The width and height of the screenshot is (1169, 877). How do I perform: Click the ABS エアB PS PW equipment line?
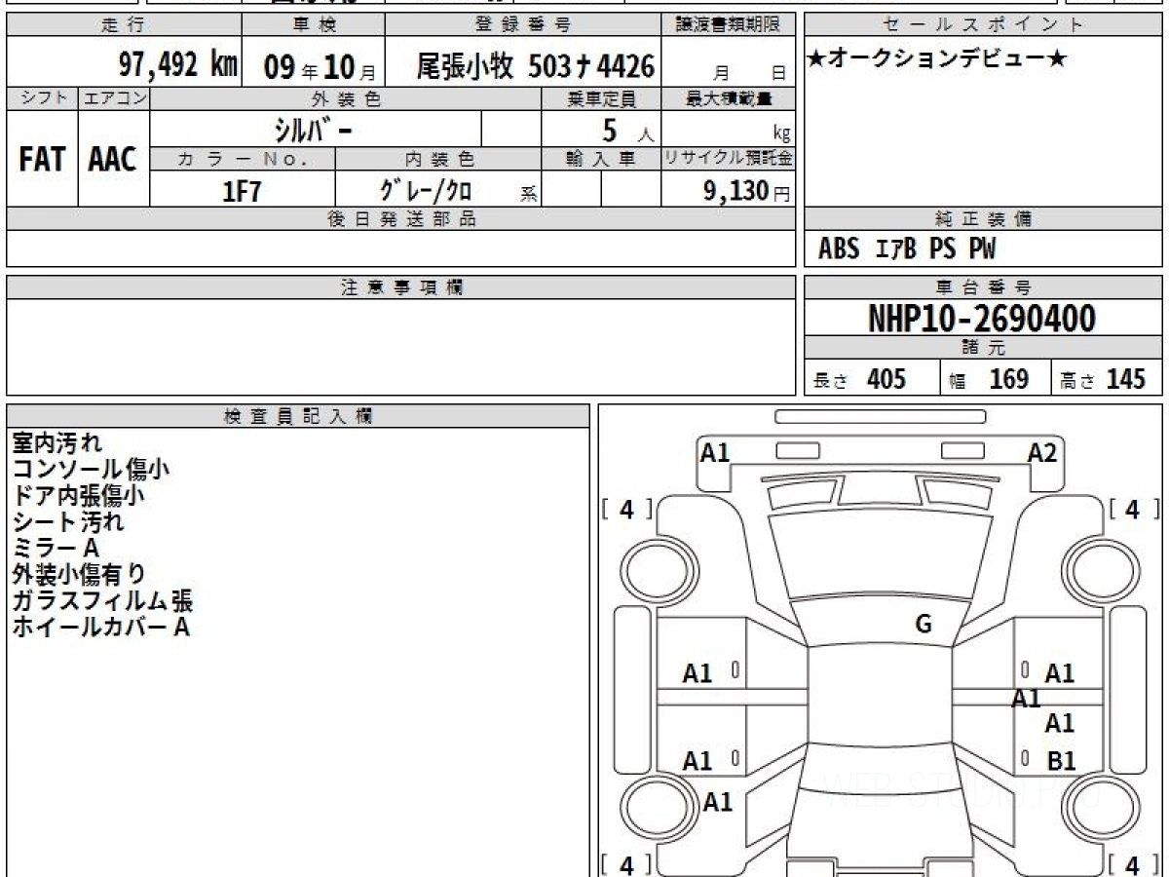(907, 249)
